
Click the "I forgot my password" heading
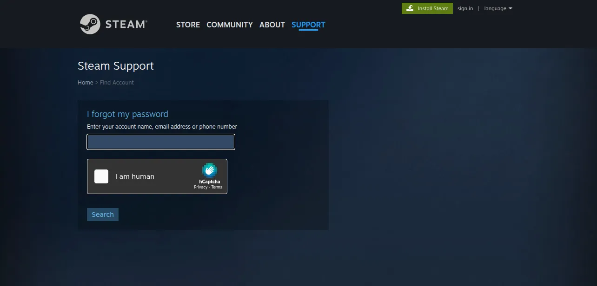tap(127, 114)
